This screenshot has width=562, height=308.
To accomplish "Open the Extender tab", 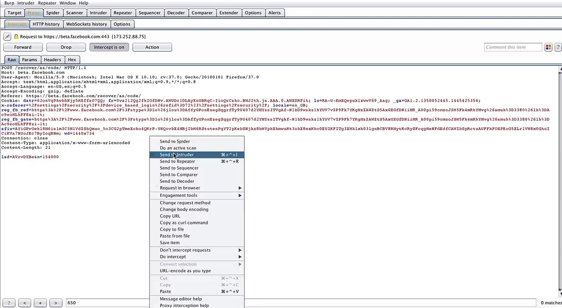I will pyautogui.click(x=229, y=13).
